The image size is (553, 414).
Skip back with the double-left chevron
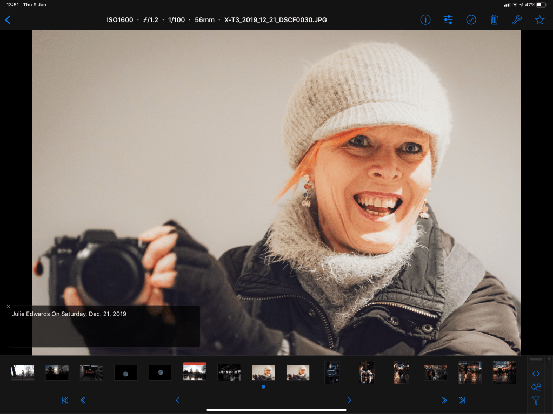click(x=83, y=401)
